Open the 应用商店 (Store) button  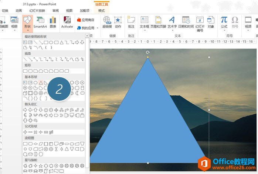point(85,20)
